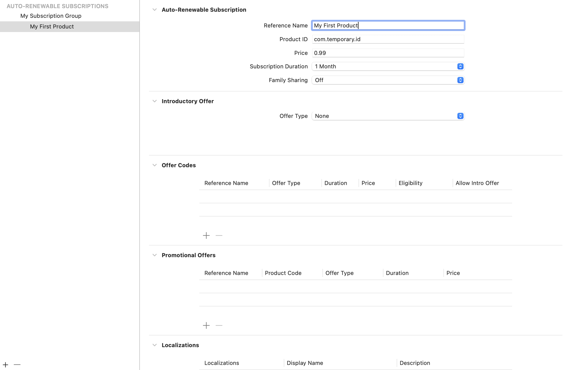Click the minus icon under Offer Codes table
Screen dimensions: 566x370
219,236
